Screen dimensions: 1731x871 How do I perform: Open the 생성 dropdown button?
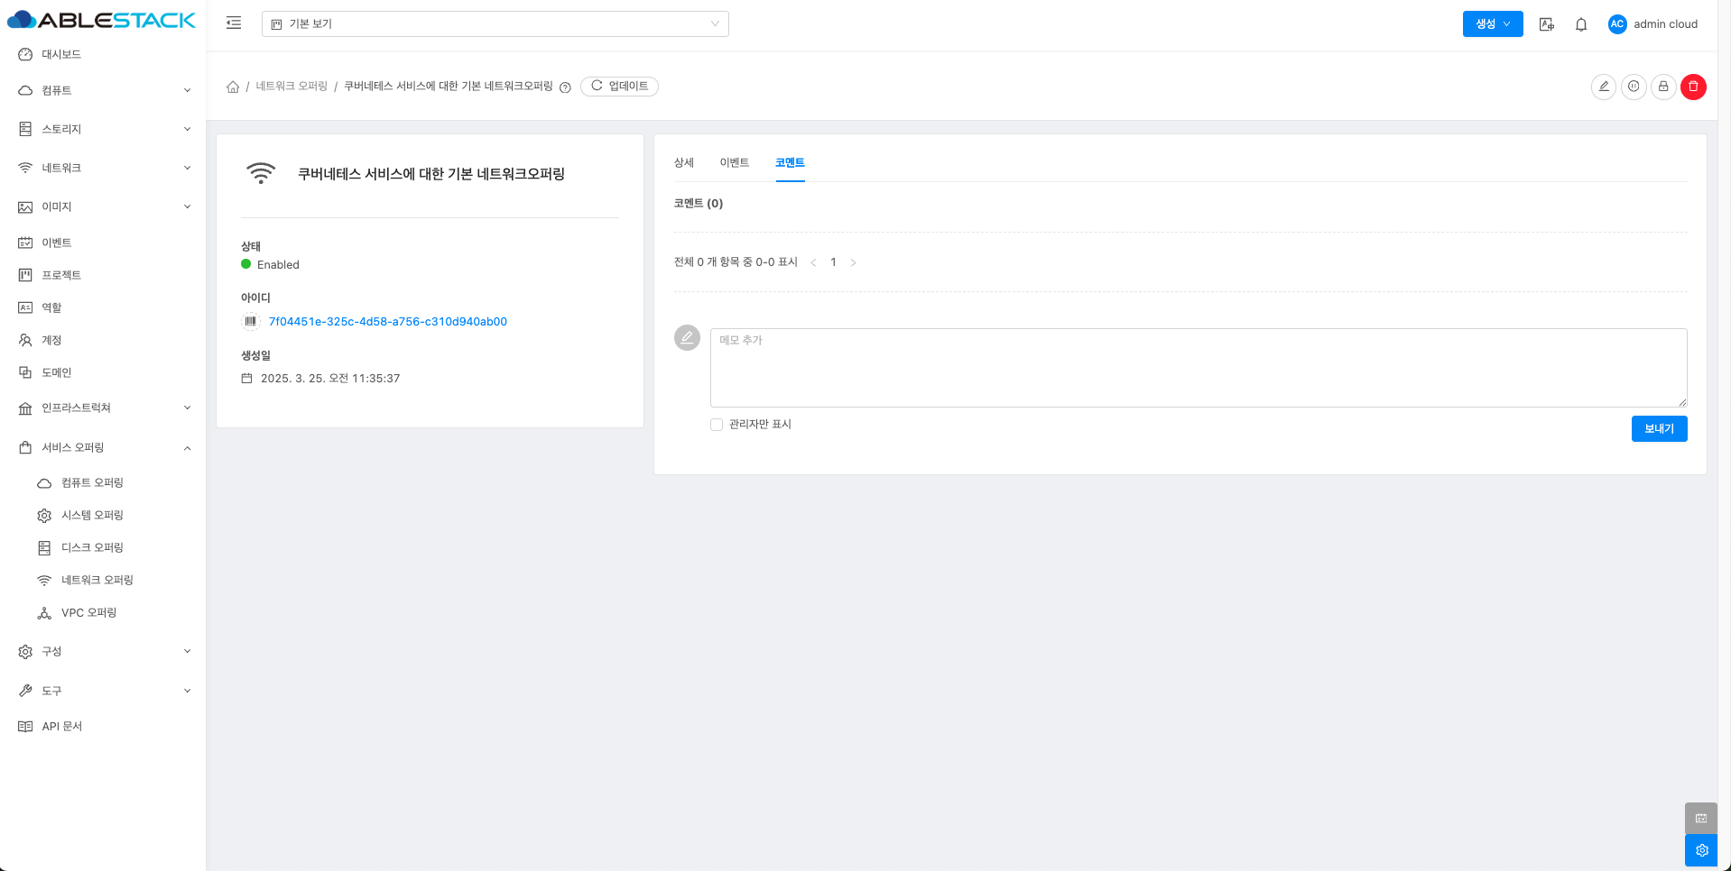[x=1492, y=24]
